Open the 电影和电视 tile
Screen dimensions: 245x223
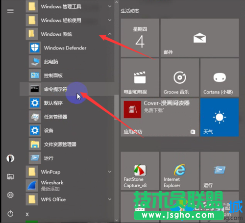[140, 77]
